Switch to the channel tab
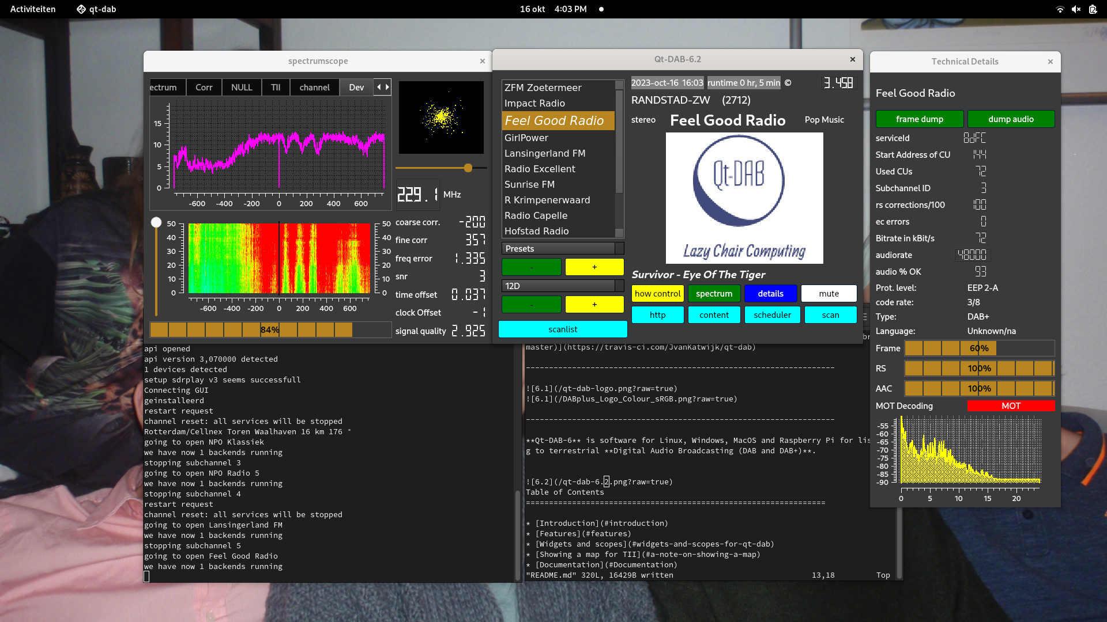Image resolution: width=1107 pixels, height=622 pixels. [314, 87]
